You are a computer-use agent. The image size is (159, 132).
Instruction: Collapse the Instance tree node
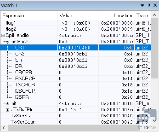(x=7, y=42)
